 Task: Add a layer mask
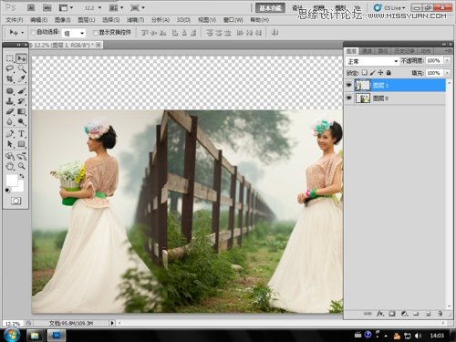point(392,314)
